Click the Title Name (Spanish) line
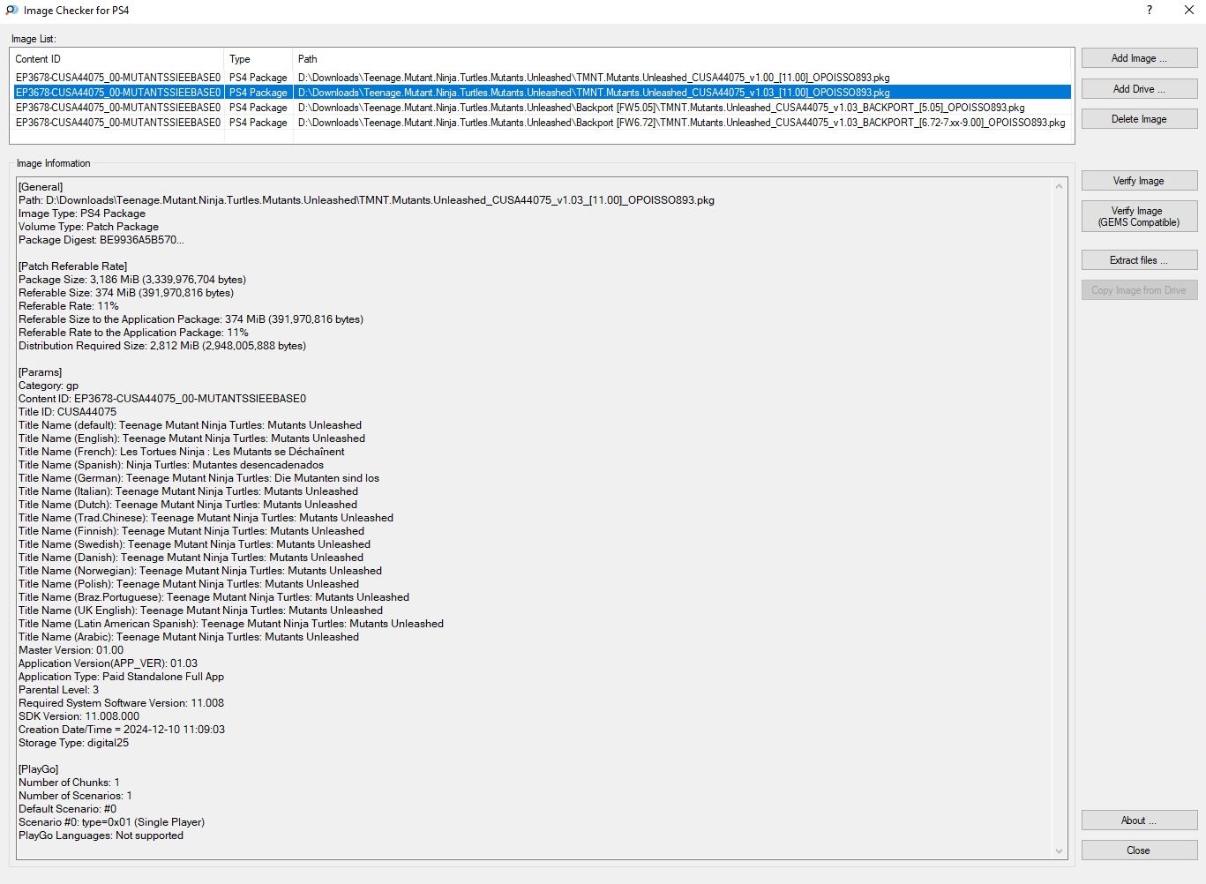 pos(171,465)
